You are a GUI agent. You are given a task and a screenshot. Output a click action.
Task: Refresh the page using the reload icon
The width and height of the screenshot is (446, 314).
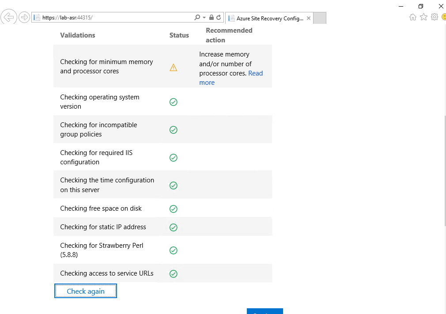pyautogui.click(x=219, y=18)
